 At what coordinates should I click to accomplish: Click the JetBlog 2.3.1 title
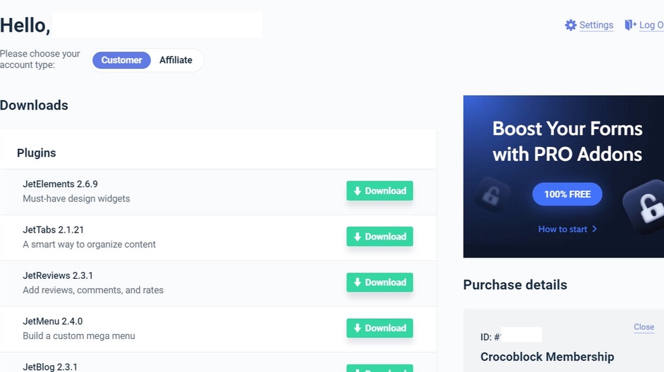point(50,366)
